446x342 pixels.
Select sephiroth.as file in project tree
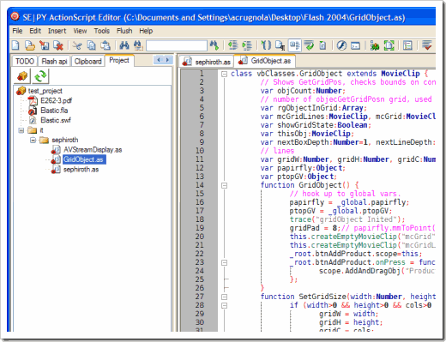(81, 170)
